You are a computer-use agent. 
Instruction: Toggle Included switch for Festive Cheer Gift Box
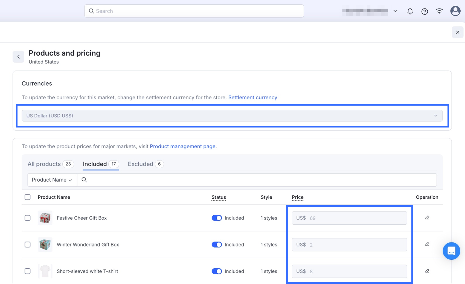coord(217,218)
